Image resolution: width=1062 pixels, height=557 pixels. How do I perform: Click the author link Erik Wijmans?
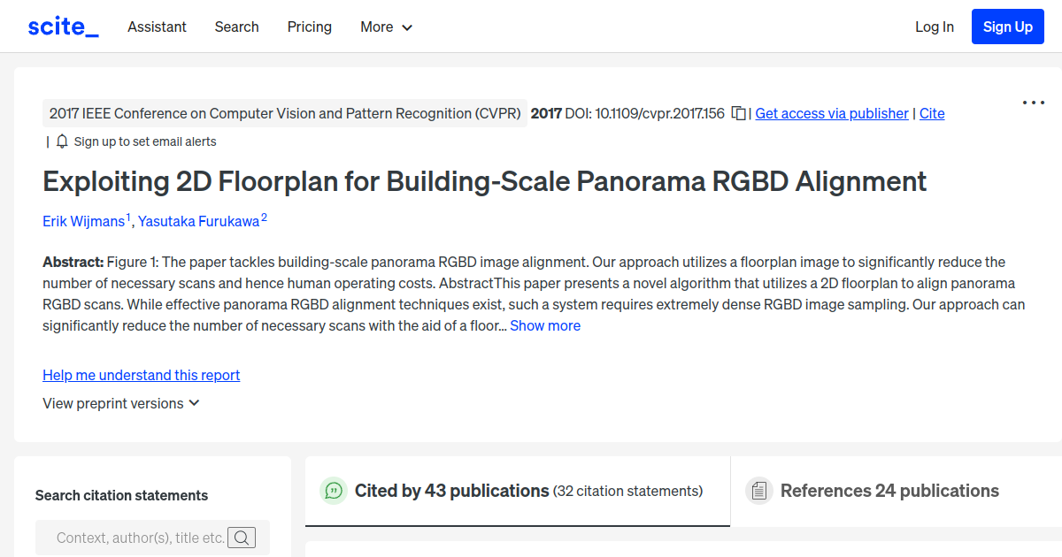click(x=83, y=221)
